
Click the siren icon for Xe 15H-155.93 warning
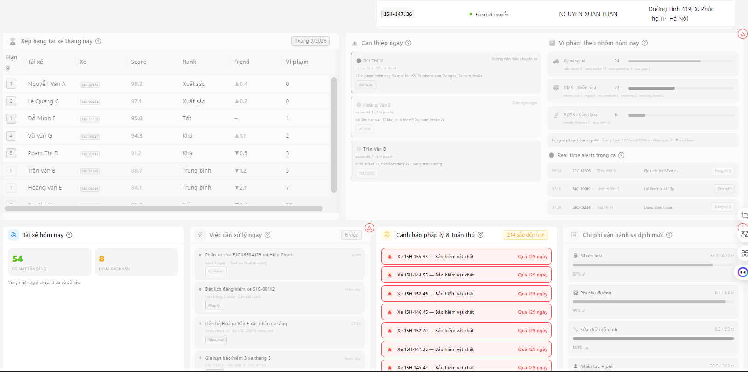pos(390,257)
